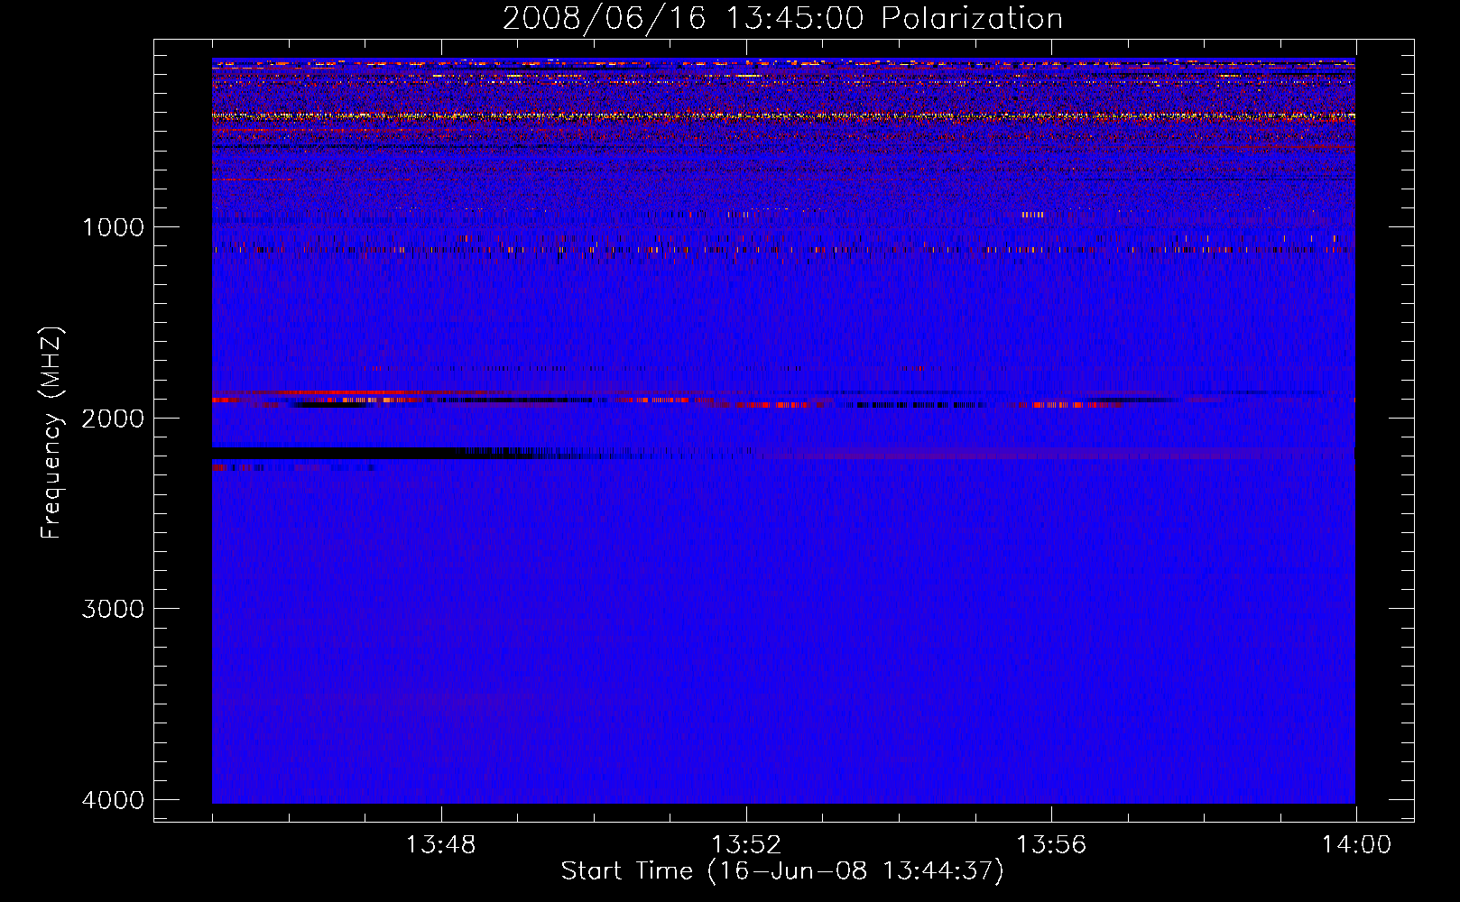Click the plot title "2008/06/16 13:45:00 Polarization"
The image size is (1460, 902).
[x=782, y=18]
